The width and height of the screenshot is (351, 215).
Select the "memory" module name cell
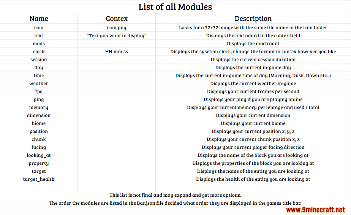tap(39, 107)
